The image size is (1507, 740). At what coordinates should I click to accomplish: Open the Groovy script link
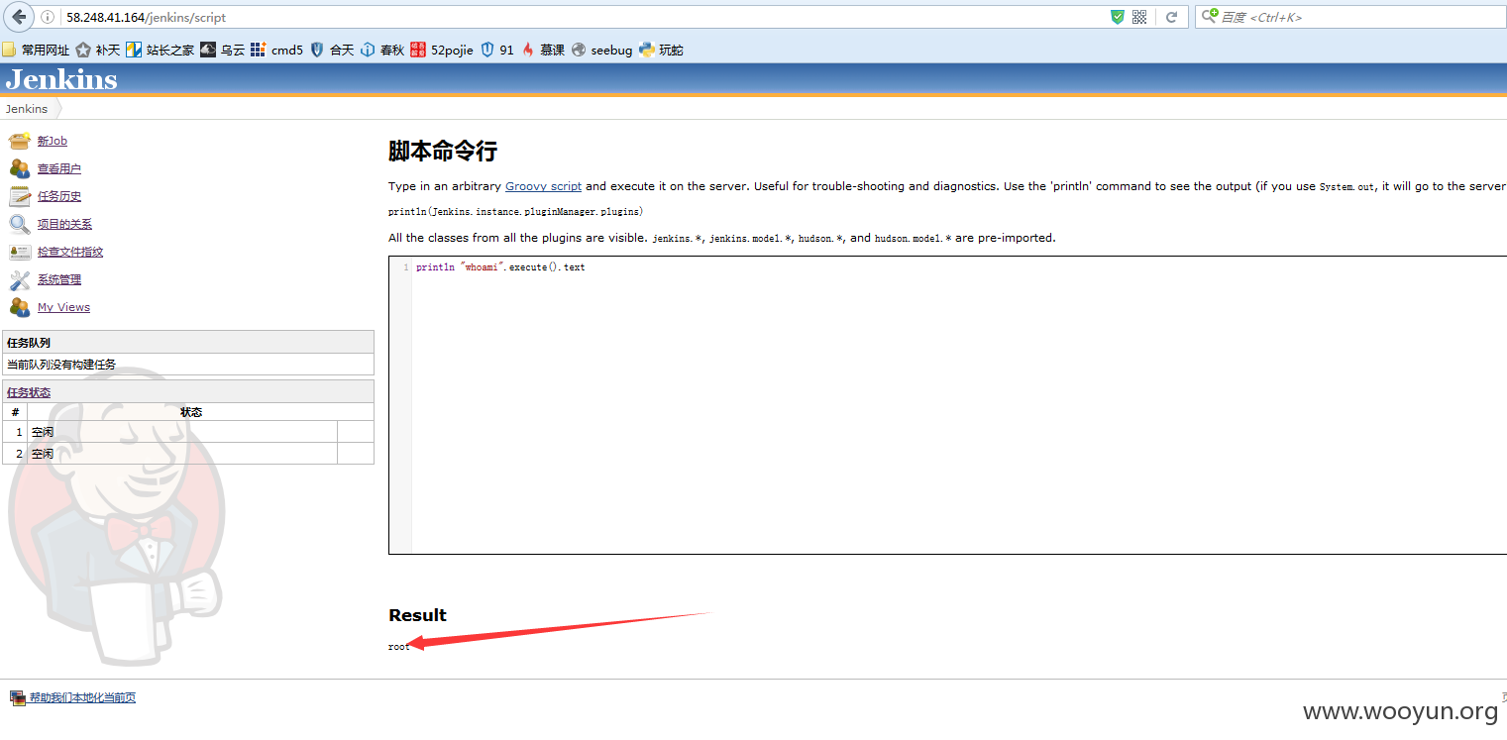pyautogui.click(x=543, y=186)
